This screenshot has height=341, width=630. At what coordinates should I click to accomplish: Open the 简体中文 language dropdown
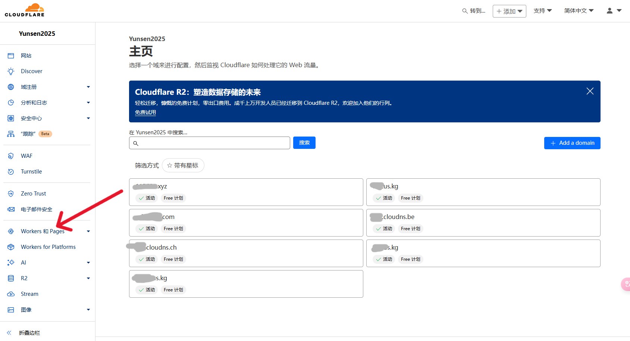[579, 11]
